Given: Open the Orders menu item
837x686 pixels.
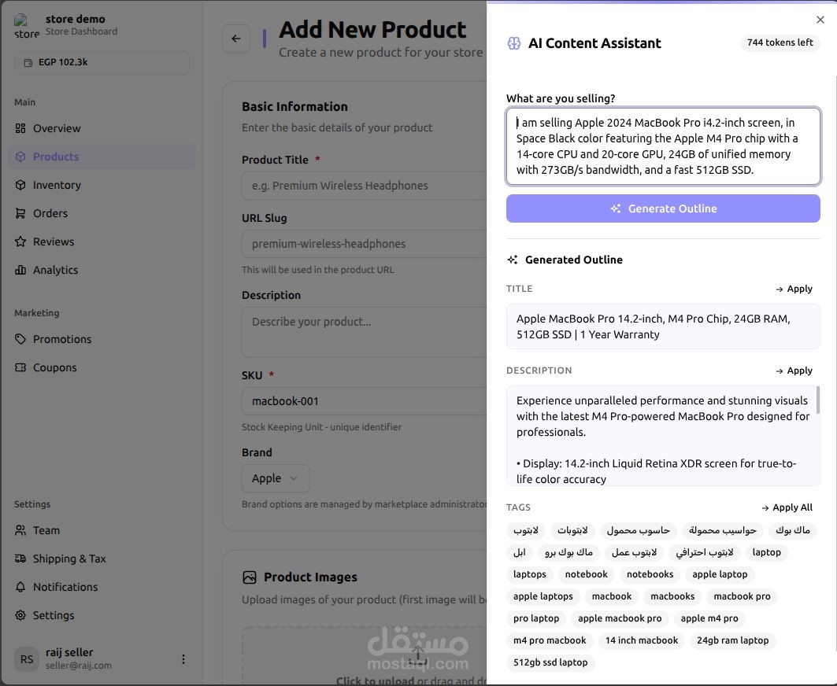Looking at the screenshot, I should coord(102,213).
